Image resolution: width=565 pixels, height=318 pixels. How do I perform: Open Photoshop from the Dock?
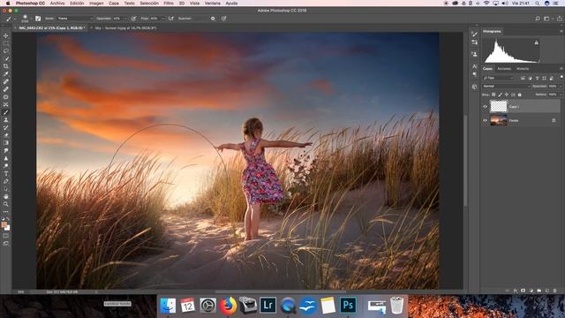pos(348,306)
